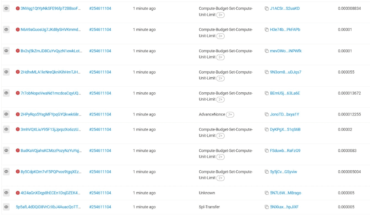The width and height of the screenshot is (370, 216).
Task: Open transaction Bv2vj5kZmJD8CuYvQyzN1
Action: [51, 51]
